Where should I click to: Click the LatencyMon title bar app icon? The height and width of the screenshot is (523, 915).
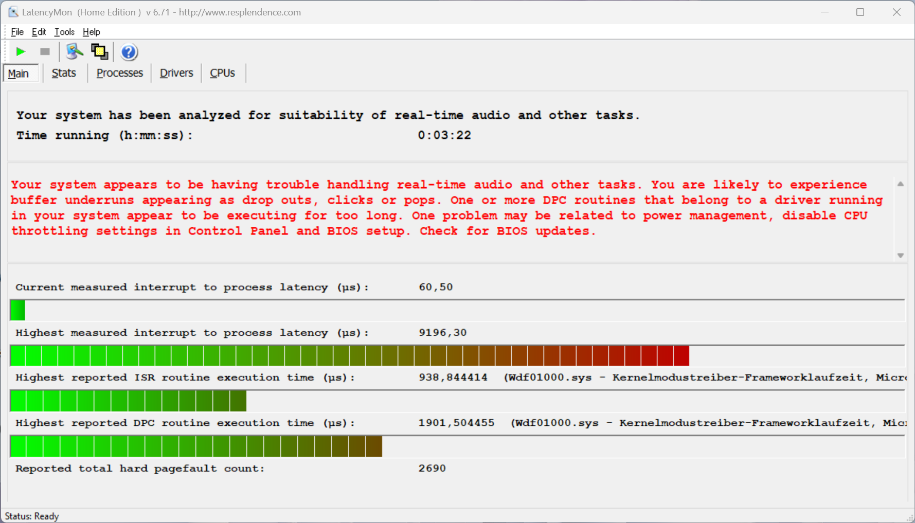(x=13, y=12)
